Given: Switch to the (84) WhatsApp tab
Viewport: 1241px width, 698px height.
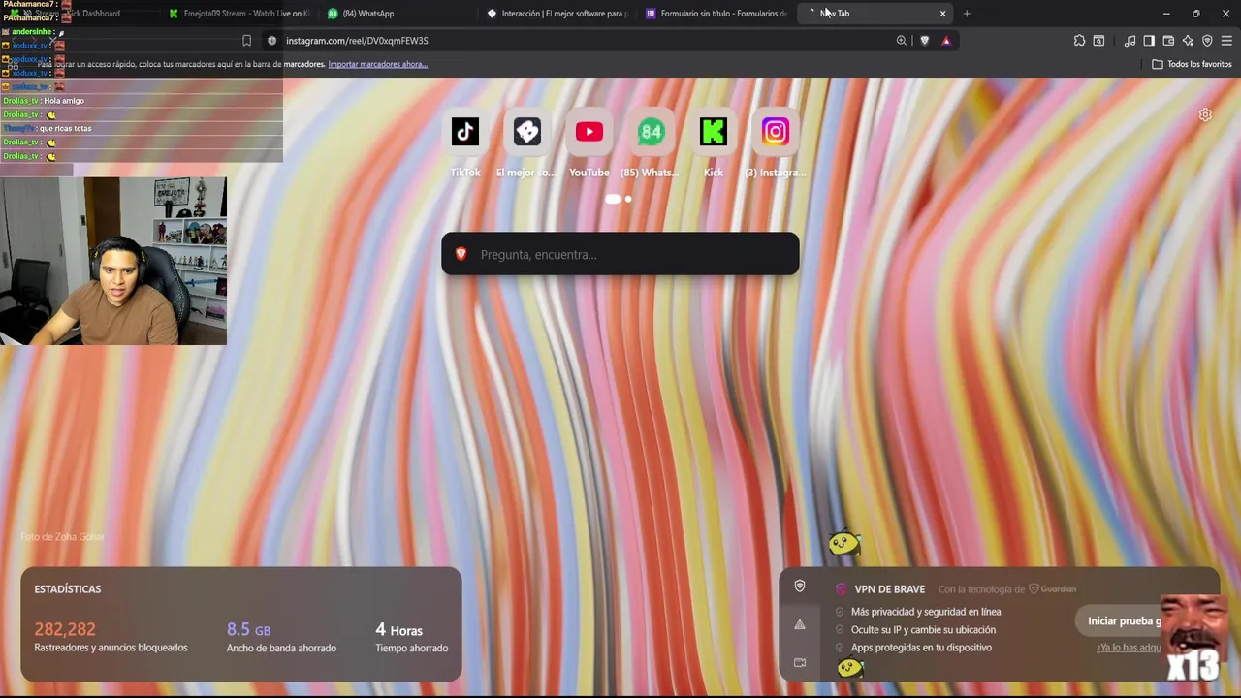Looking at the screenshot, I should tap(398, 14).
